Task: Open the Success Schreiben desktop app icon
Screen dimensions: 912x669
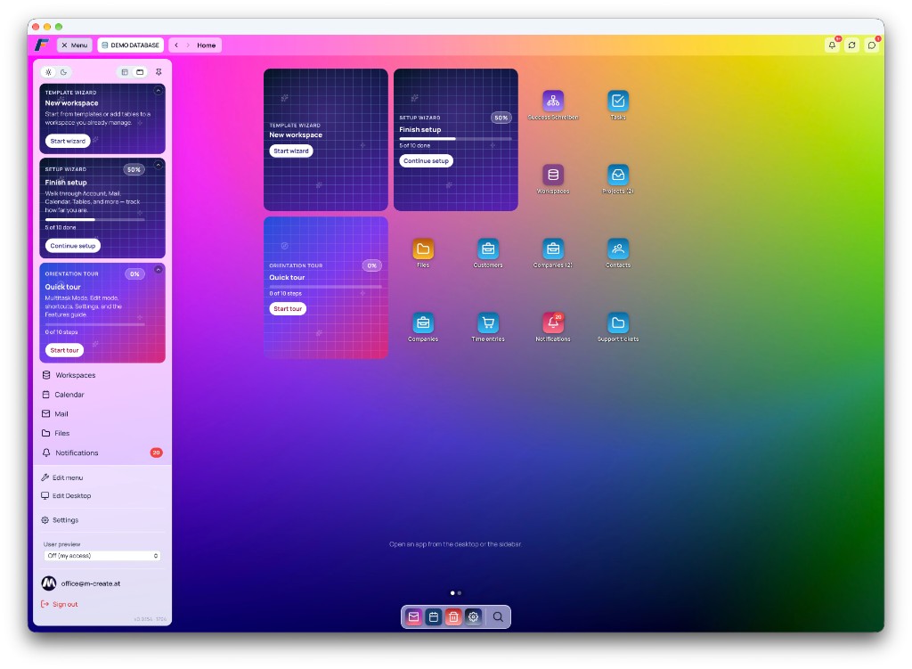Action: pyautogui.click(x=552, y=101)
